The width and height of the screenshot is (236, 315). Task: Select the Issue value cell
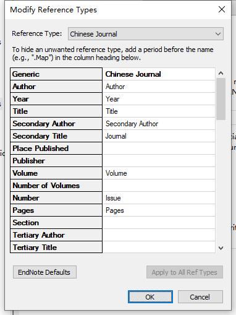(x=159, y=198)
